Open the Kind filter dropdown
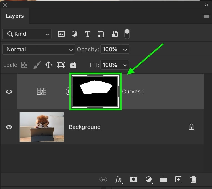212x189 pixels. point(27,34)
